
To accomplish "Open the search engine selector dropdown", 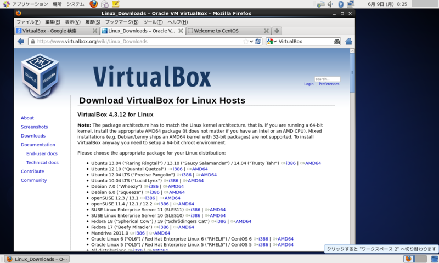I will 272,41.
